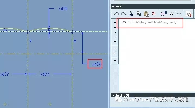The height and width of the screenshot is (108, 195).
Task: Delete selected relation with red X
Action: point(154,14)
